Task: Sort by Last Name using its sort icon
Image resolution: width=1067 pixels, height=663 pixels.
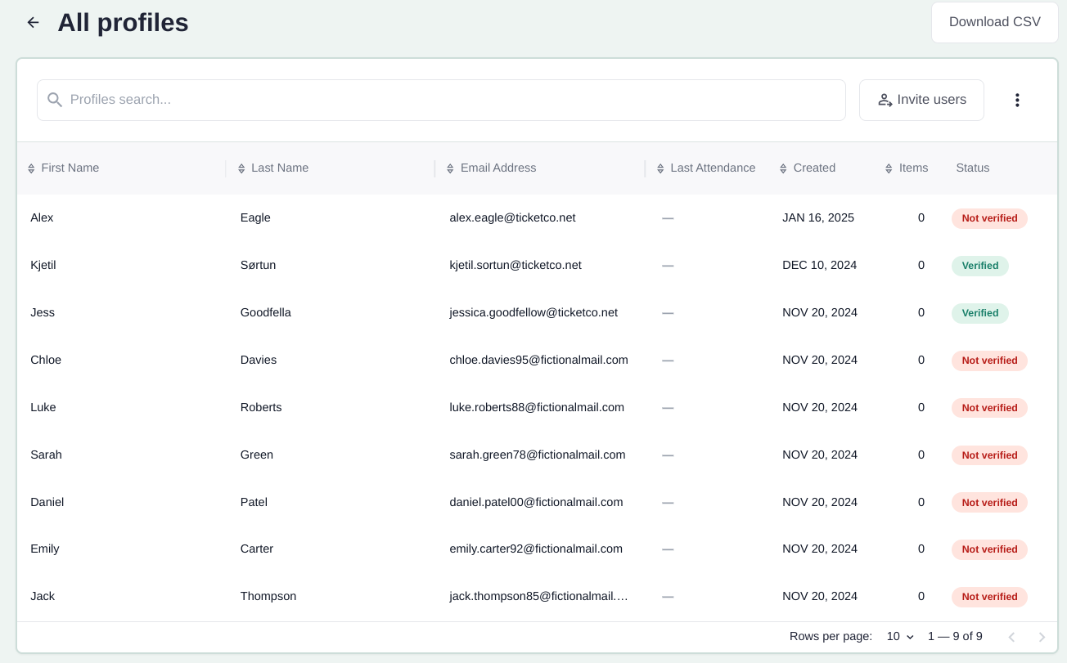Action: click(x=241, y=168)
